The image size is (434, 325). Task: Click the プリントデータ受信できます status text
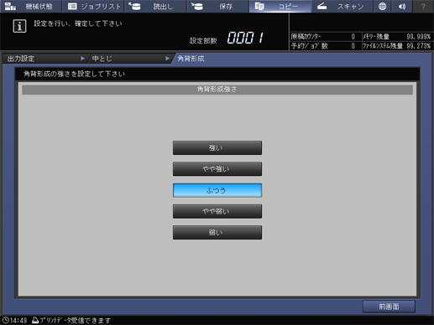point(76,320)
